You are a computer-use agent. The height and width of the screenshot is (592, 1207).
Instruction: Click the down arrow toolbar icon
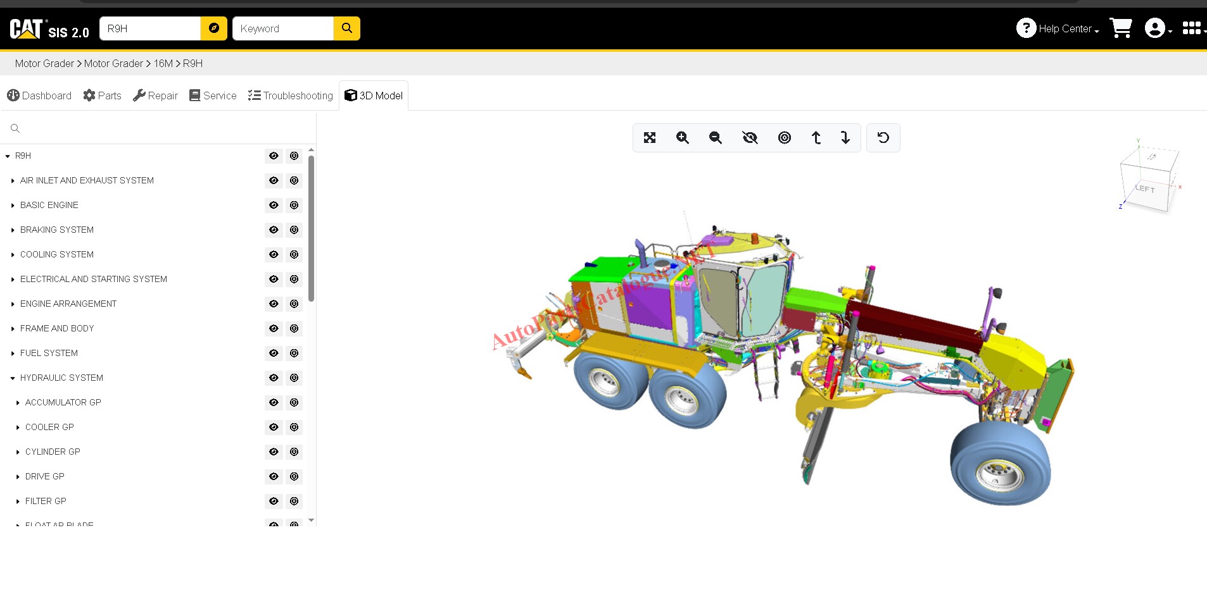(x=845, y=138)
